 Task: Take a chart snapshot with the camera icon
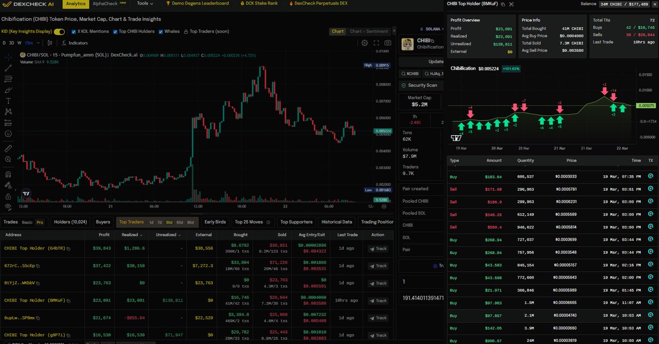[x=388, y=43]
